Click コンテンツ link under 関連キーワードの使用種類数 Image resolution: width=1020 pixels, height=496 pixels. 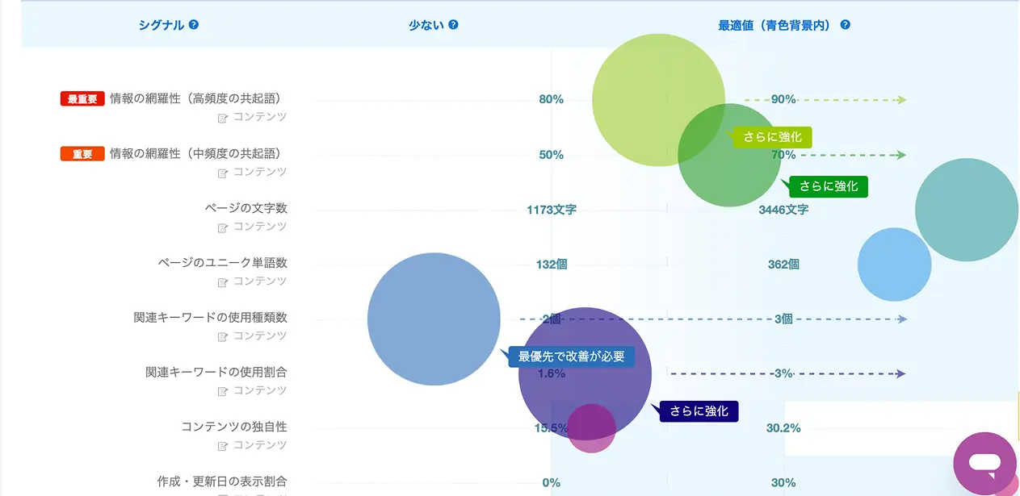coord(260,336)
